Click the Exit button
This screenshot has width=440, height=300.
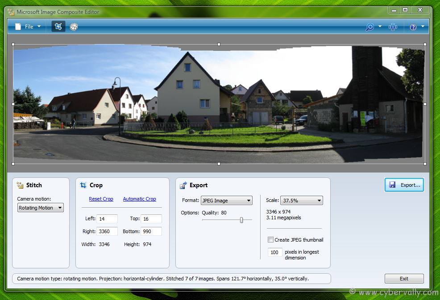[x=404, y=279]
